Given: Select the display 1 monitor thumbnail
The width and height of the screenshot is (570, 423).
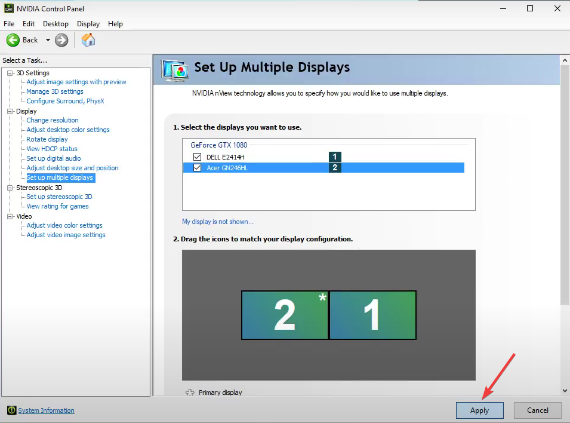Looking at the screenshot, I should click(x=372, y=315).
